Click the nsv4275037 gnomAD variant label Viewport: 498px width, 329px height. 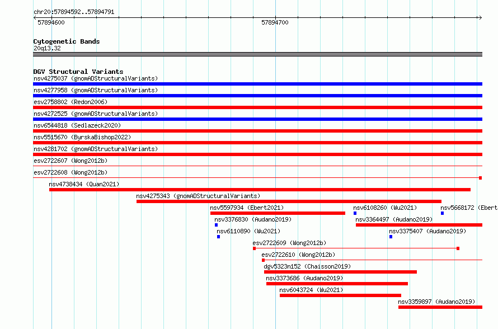pos(96,78)
